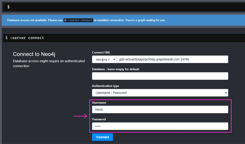Click the Connect URL label

[101, 52]
